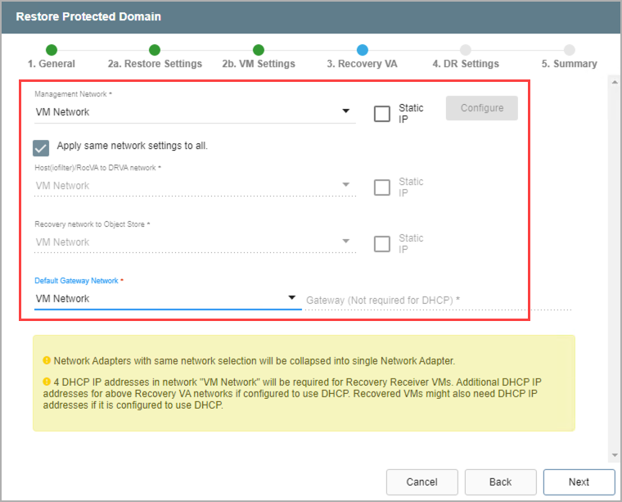
Task: Open the Management Network dropdown
Action: point(195,112)
